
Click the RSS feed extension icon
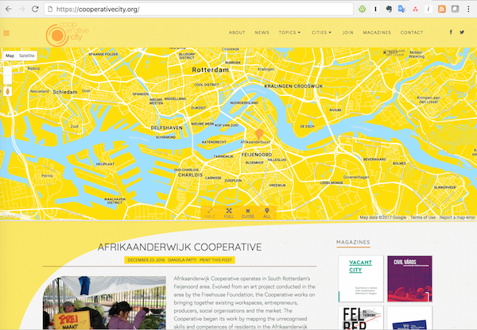pyautogui.click(x=442, y=9)
